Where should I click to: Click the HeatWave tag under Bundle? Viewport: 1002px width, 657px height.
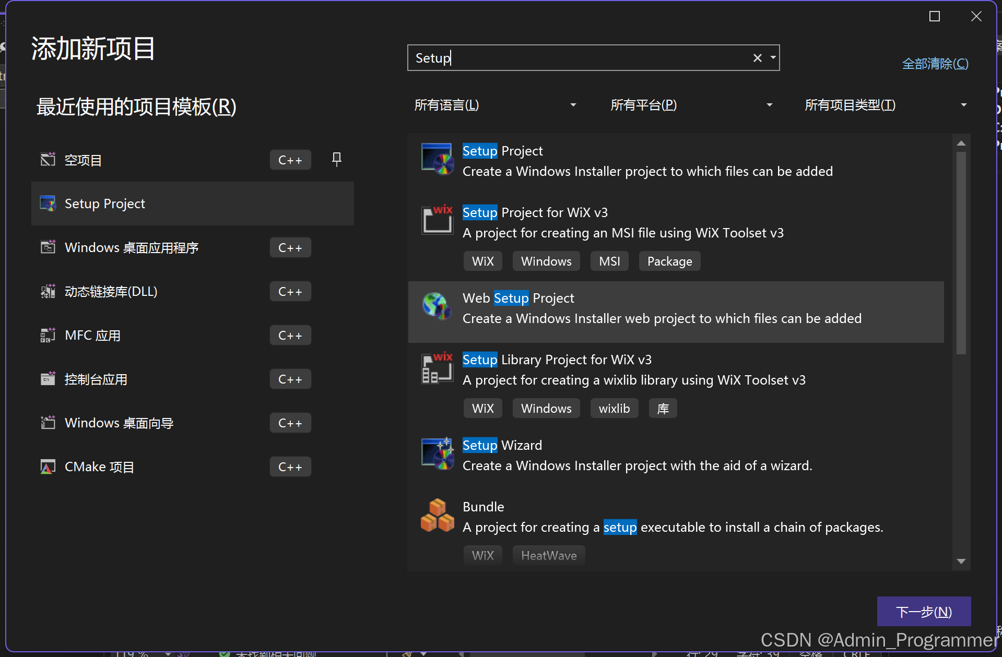point(549,555)
